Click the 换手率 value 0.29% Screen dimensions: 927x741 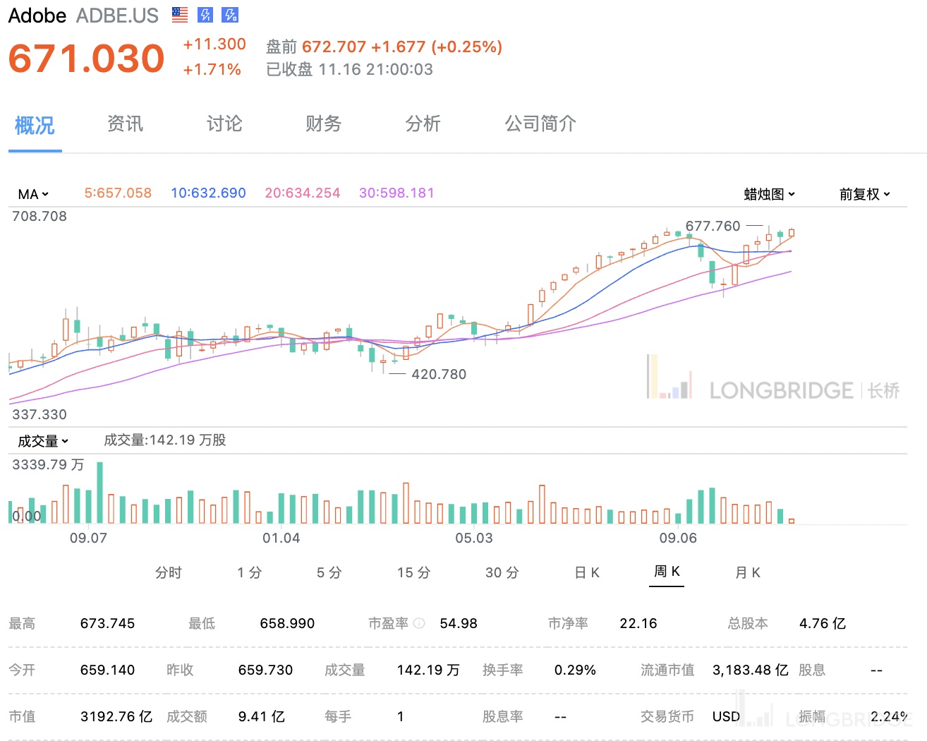575,670
